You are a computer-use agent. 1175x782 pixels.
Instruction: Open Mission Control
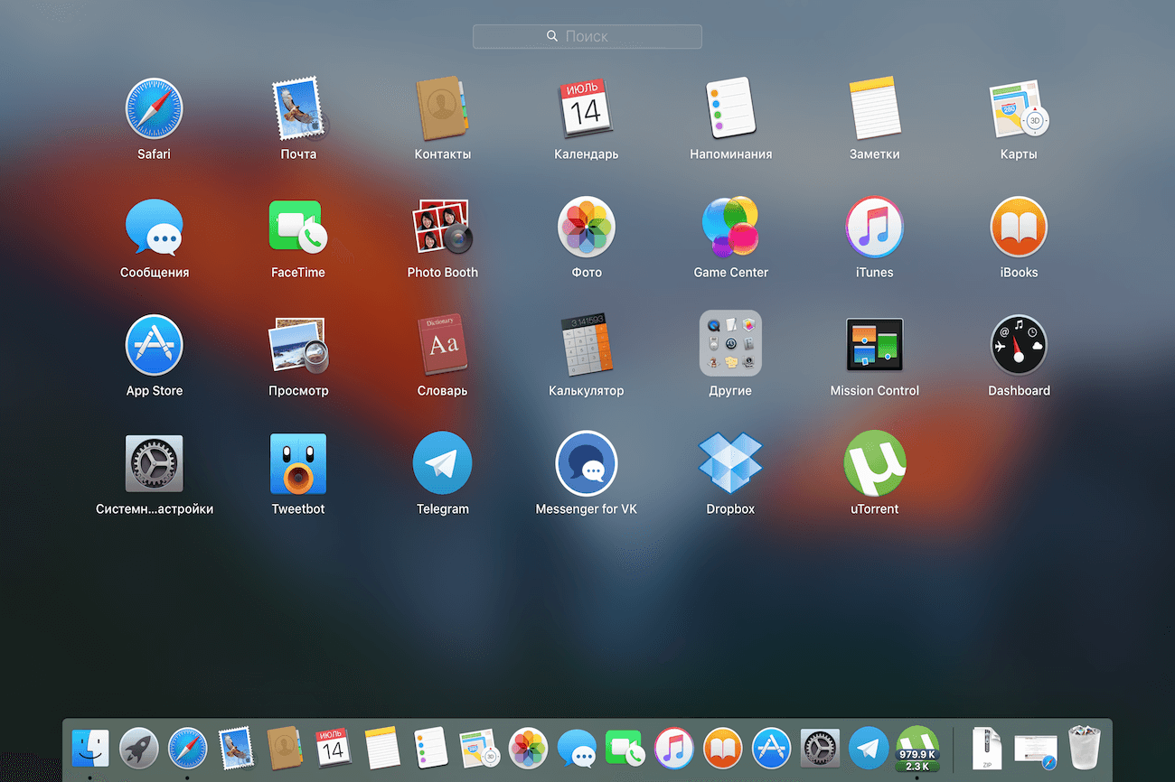(874, 345)
